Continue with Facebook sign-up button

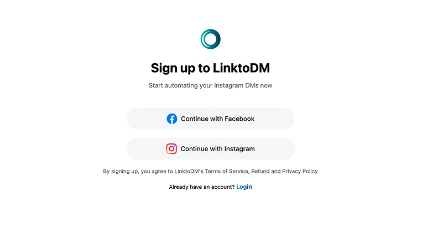click(211, 119)
